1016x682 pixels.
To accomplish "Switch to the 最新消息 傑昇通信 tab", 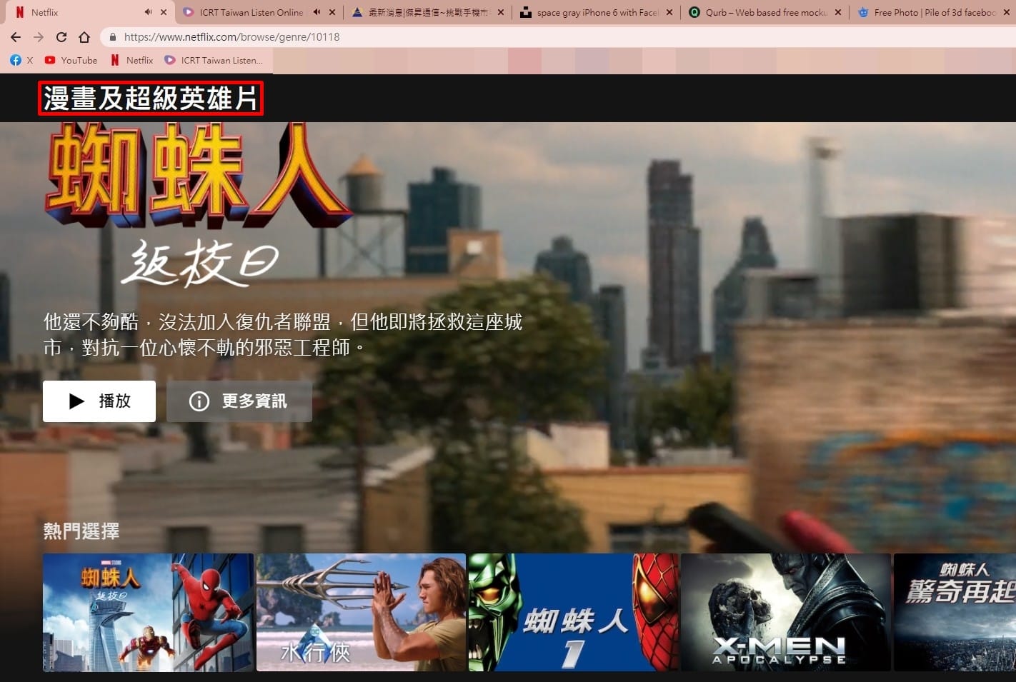I will click(x=427, y=12).
